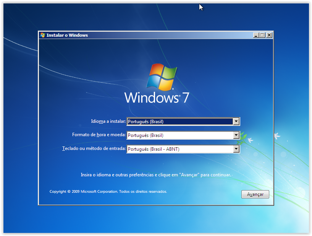Maximize the Instalar o Windows window
This screenshot has width=312, height=236.
[262, 35]
